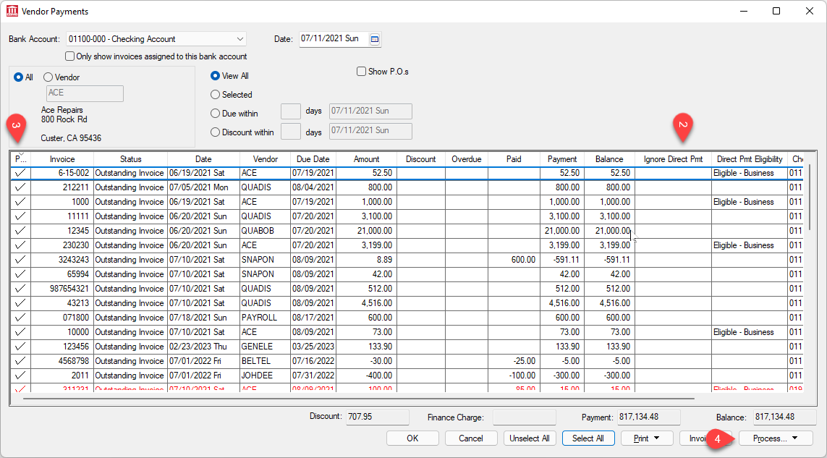Select the "Discount within" filter option
The width and height of the screenshot is (827, 458).
click(x=217, y=131)
